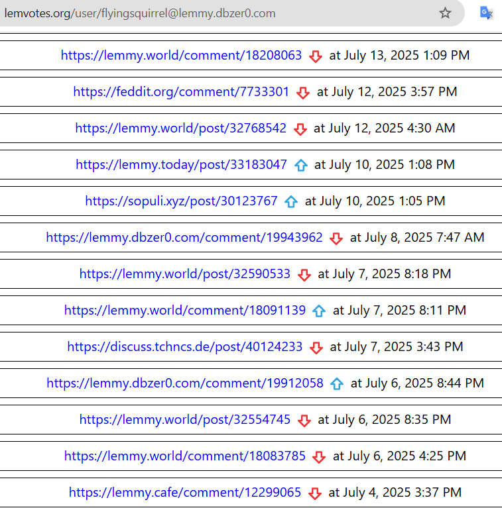Click timestamp 'at July 13, 2025 1:09 PM'
This screenshot has width=502, height=508.
(399, 55)
